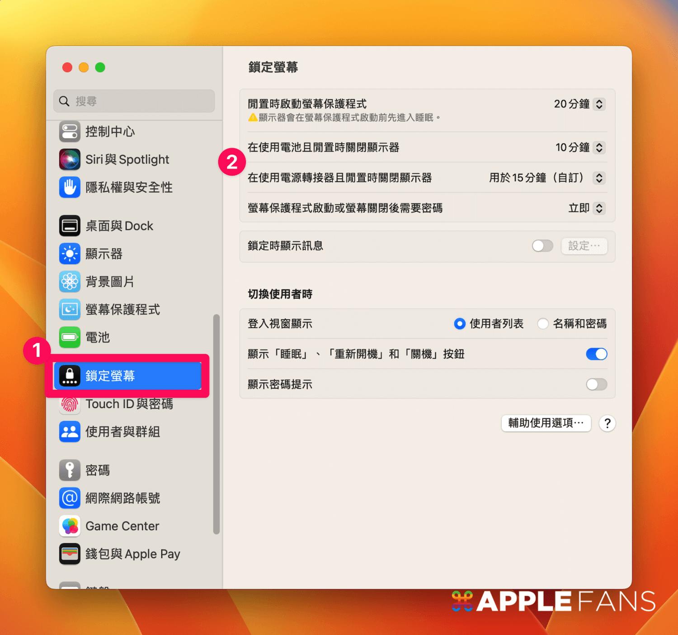Enable the 鎖定時顯示訊息 toggle
Screen dimensions: 678x635
coord(542,246)
